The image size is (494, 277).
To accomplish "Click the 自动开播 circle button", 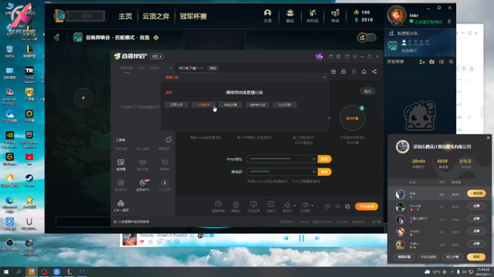I will [352, 118].
